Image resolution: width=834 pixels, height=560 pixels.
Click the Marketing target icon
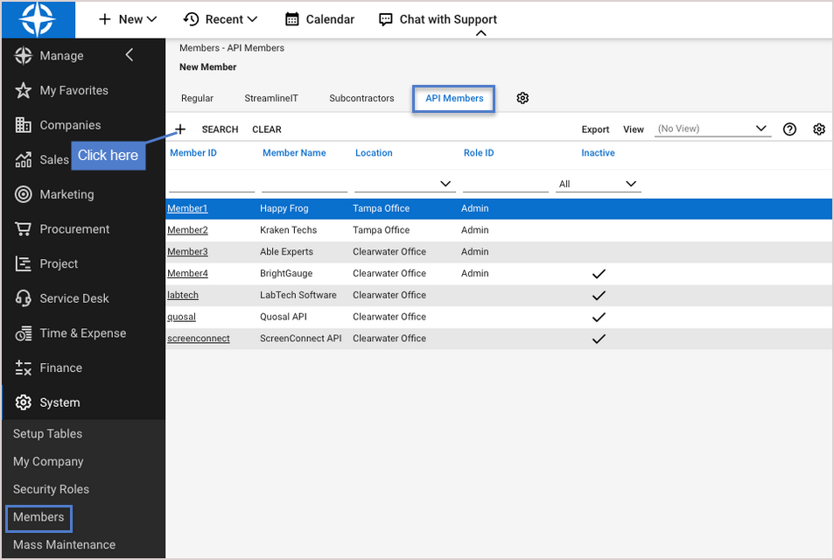24,194
